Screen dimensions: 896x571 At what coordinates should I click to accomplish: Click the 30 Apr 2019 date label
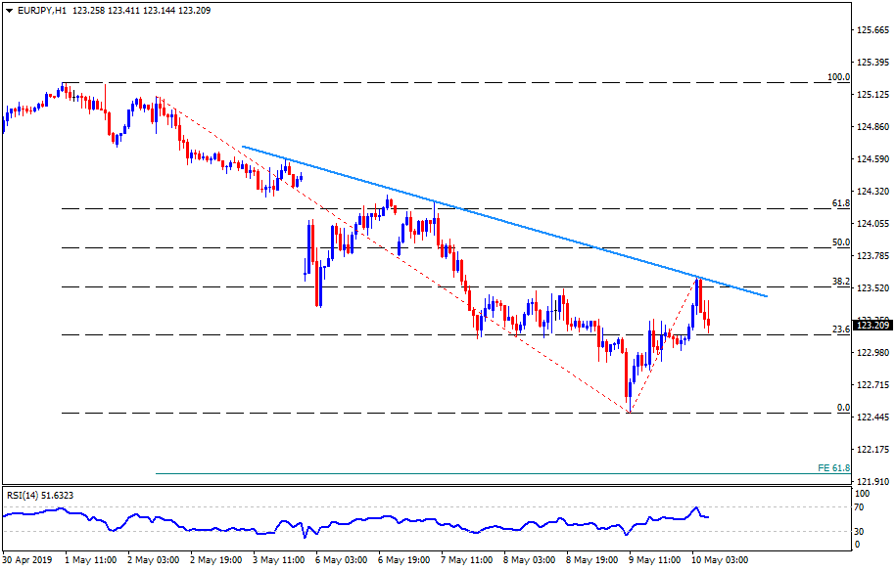[29, 560]
